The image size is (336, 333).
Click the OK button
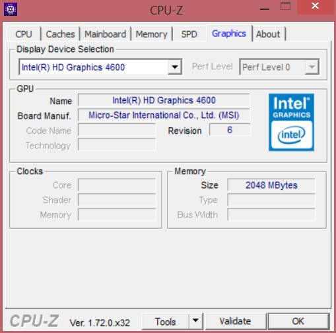coord(298,322)
